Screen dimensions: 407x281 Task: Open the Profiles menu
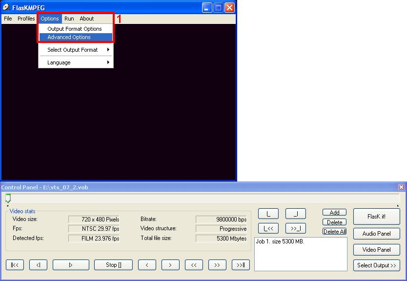[26, 19]
